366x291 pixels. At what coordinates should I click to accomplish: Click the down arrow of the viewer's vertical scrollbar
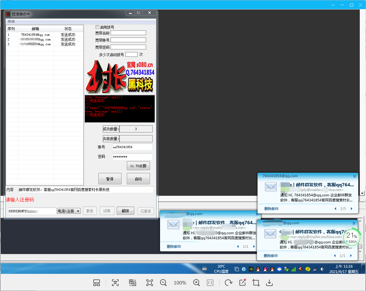tap(362, 193)
